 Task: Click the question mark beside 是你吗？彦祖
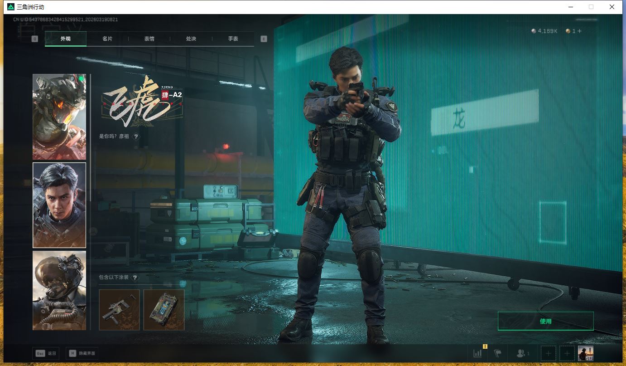point(136,137)
